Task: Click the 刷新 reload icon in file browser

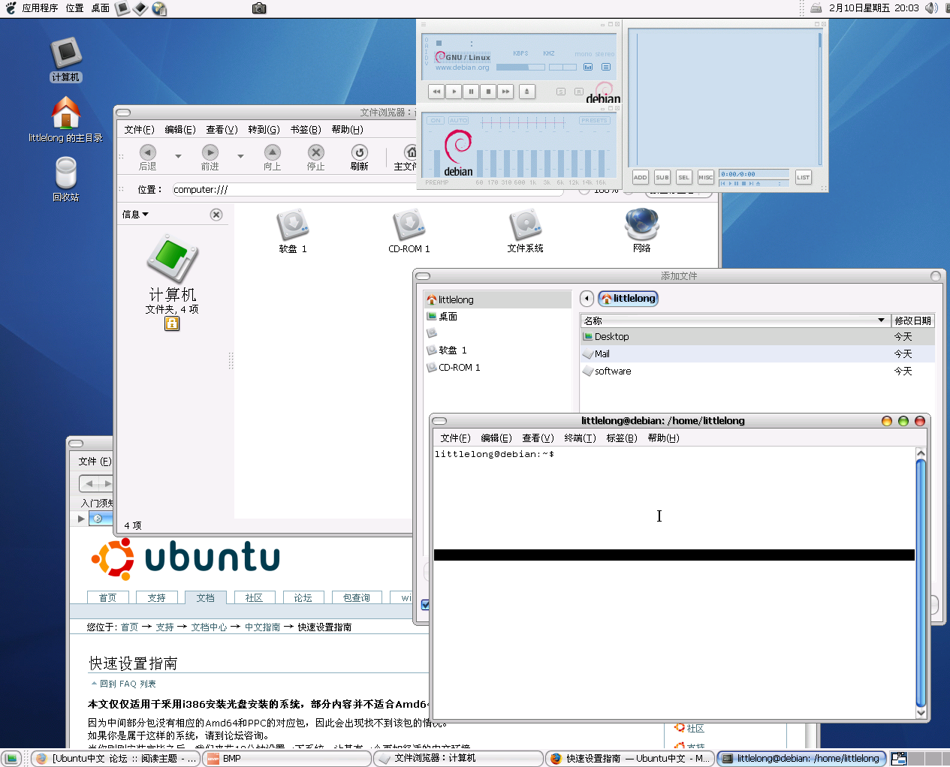Action: pos(360,152)
